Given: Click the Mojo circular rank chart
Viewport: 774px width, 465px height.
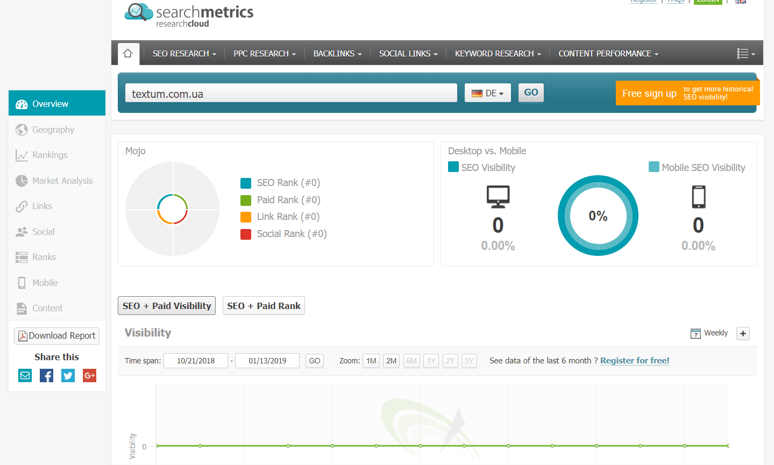Looking at the screenshot, I should click(173, 209).
